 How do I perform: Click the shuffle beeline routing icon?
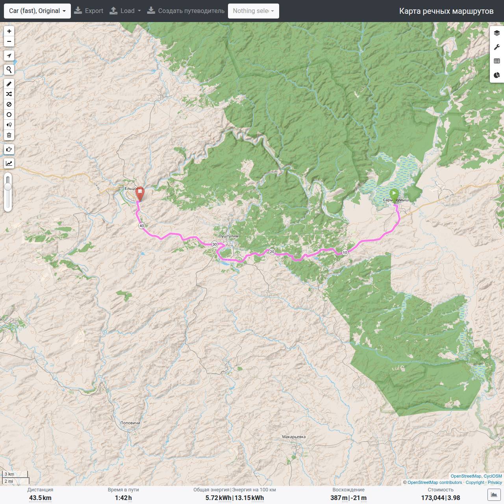coord(9,94)
